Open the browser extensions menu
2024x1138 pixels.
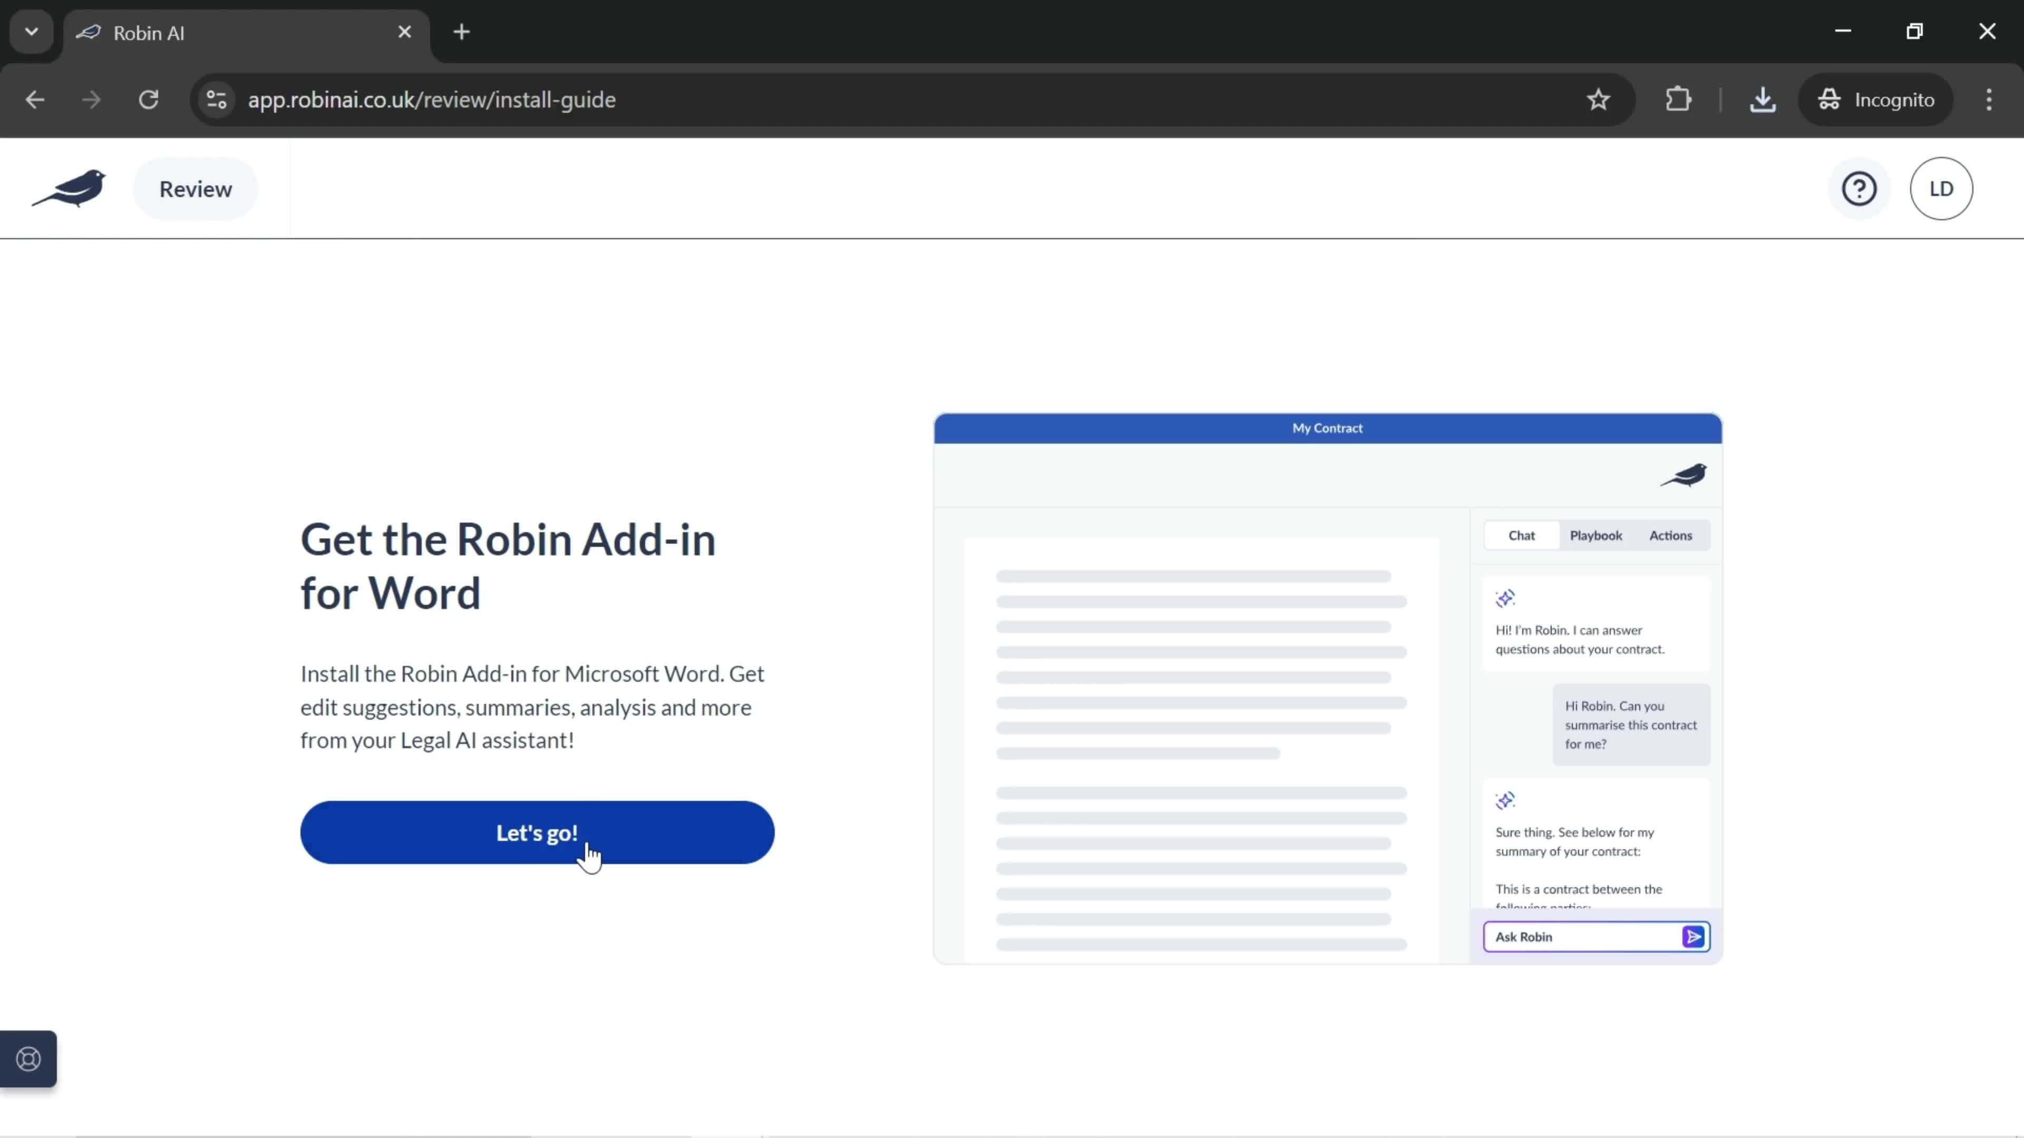(x=1678, y=100)
